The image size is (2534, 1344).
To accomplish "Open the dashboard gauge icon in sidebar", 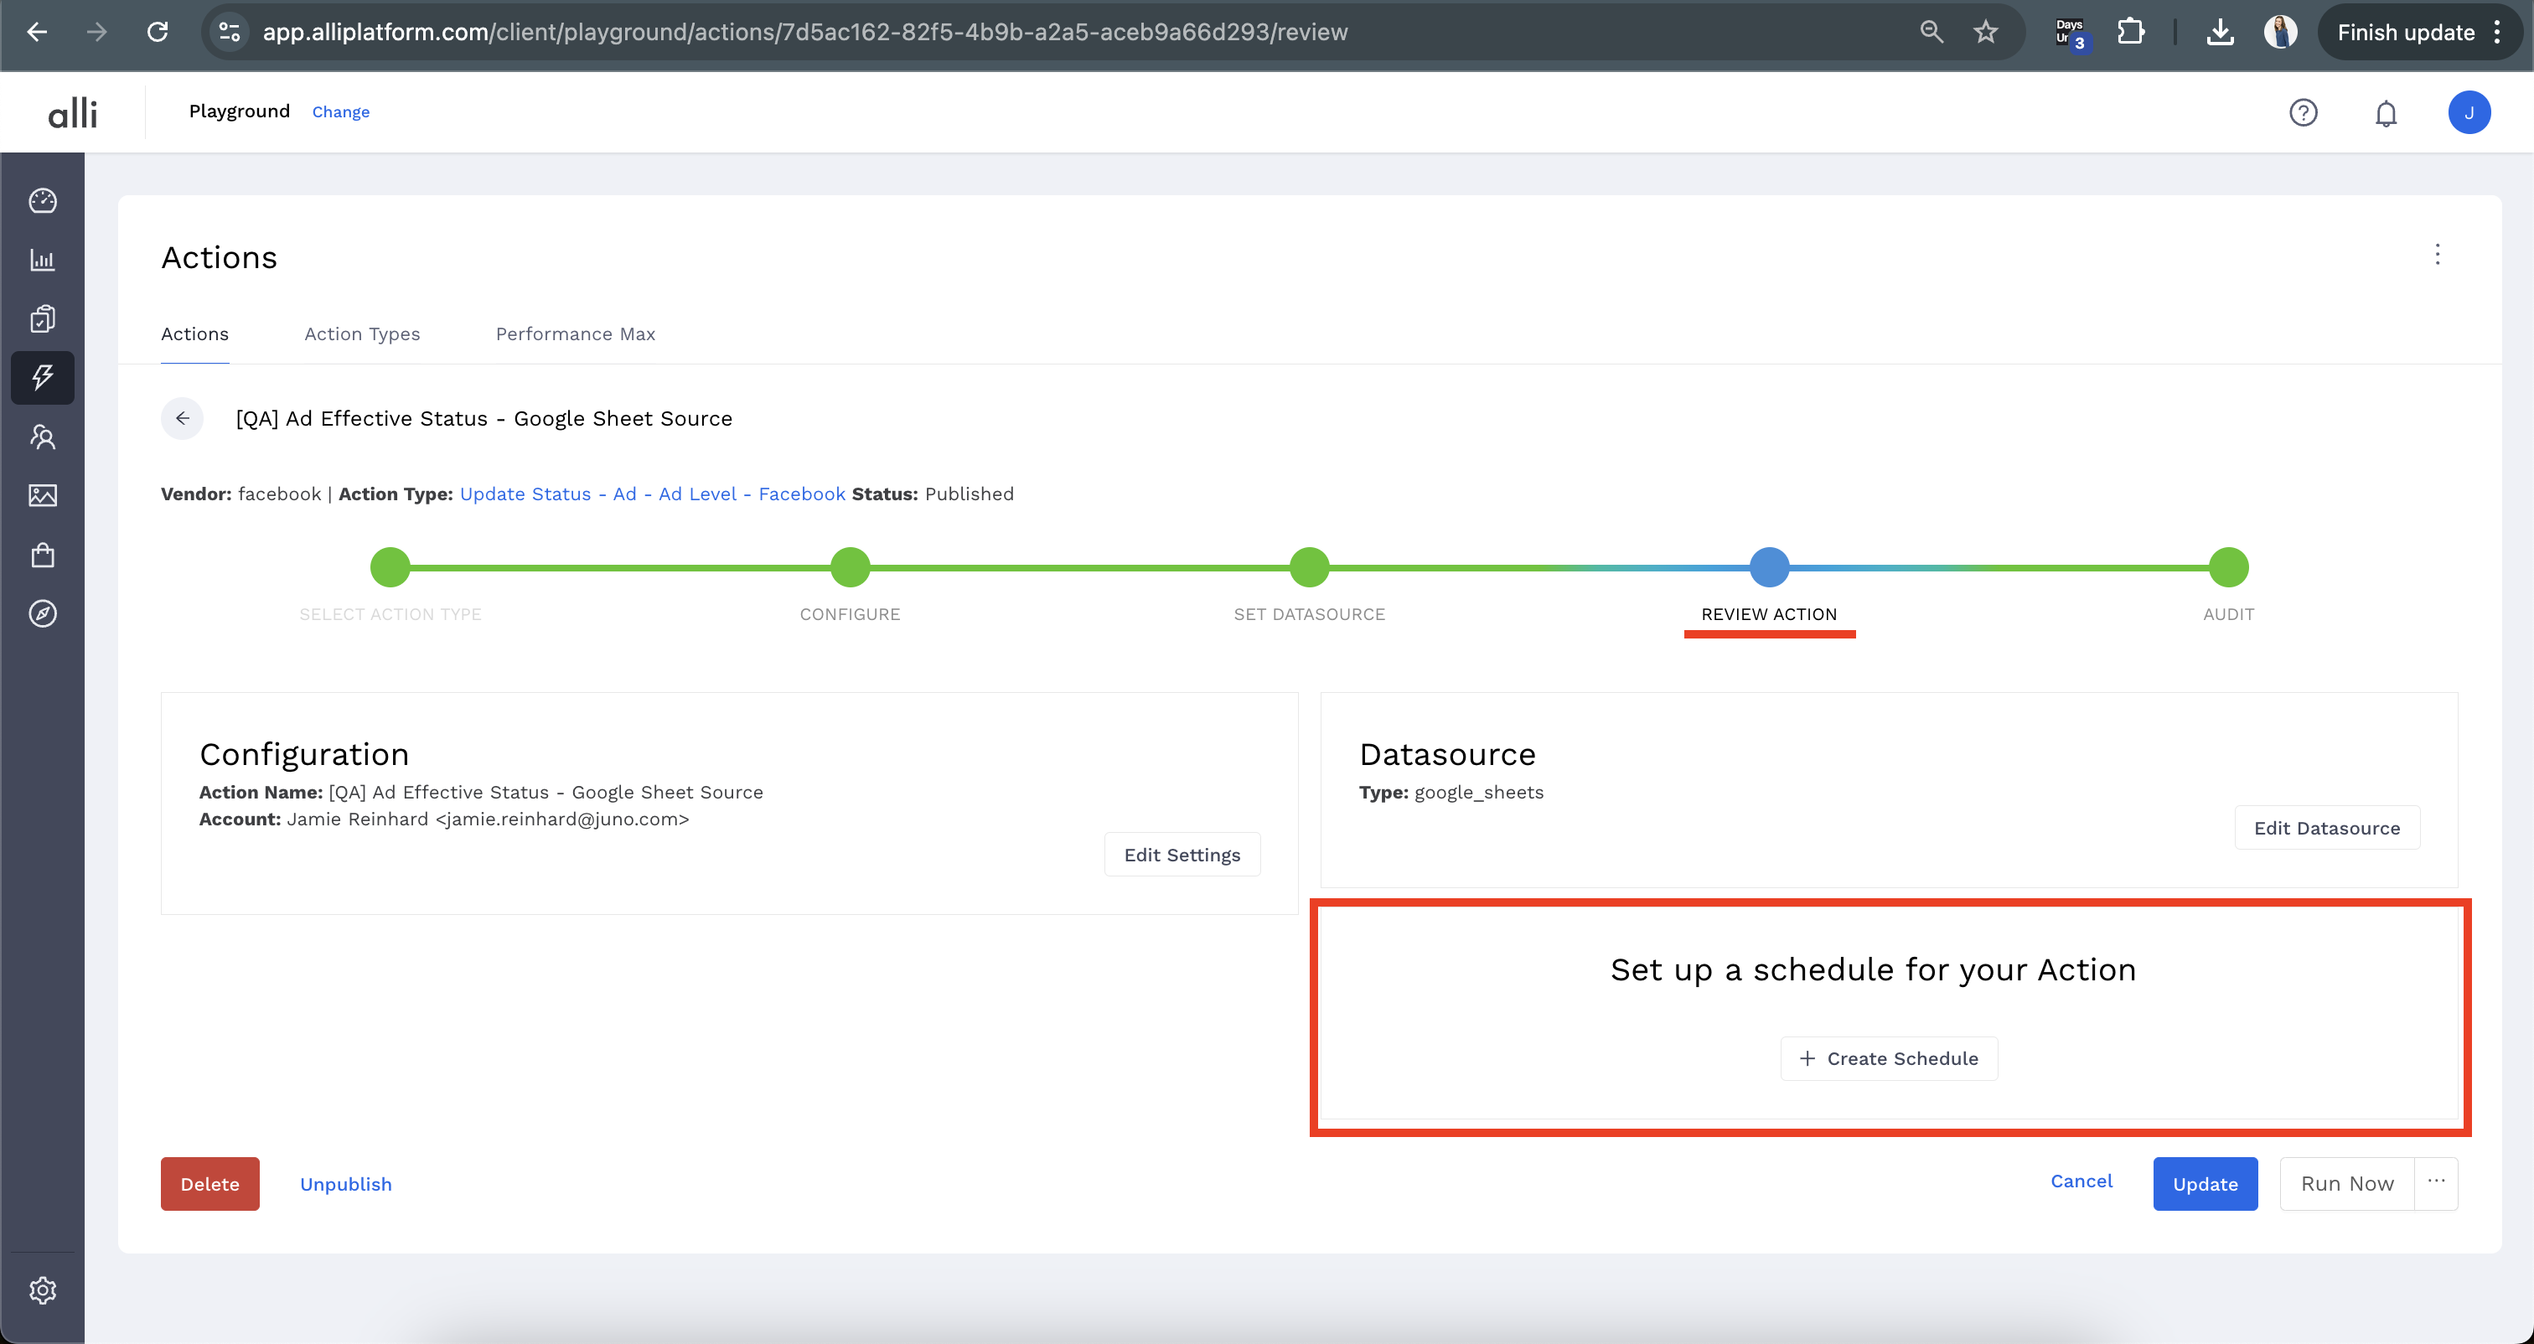I will coord(42,201).
